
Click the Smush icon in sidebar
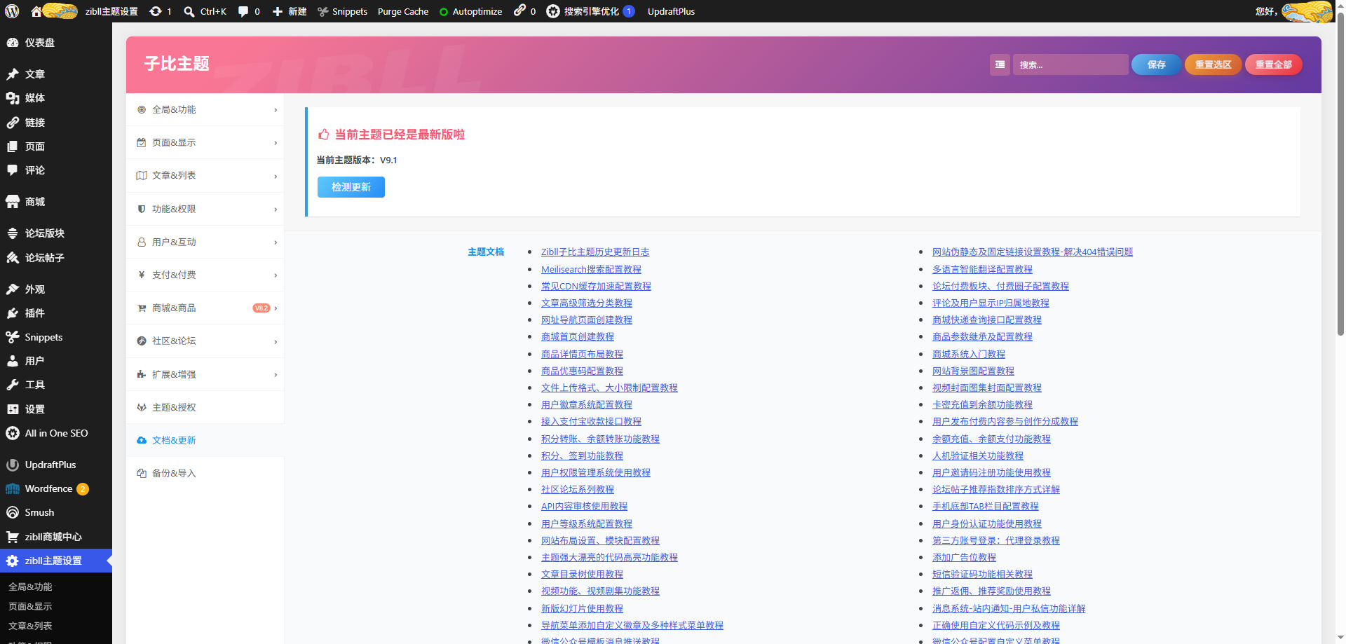[x=13, y=512]
